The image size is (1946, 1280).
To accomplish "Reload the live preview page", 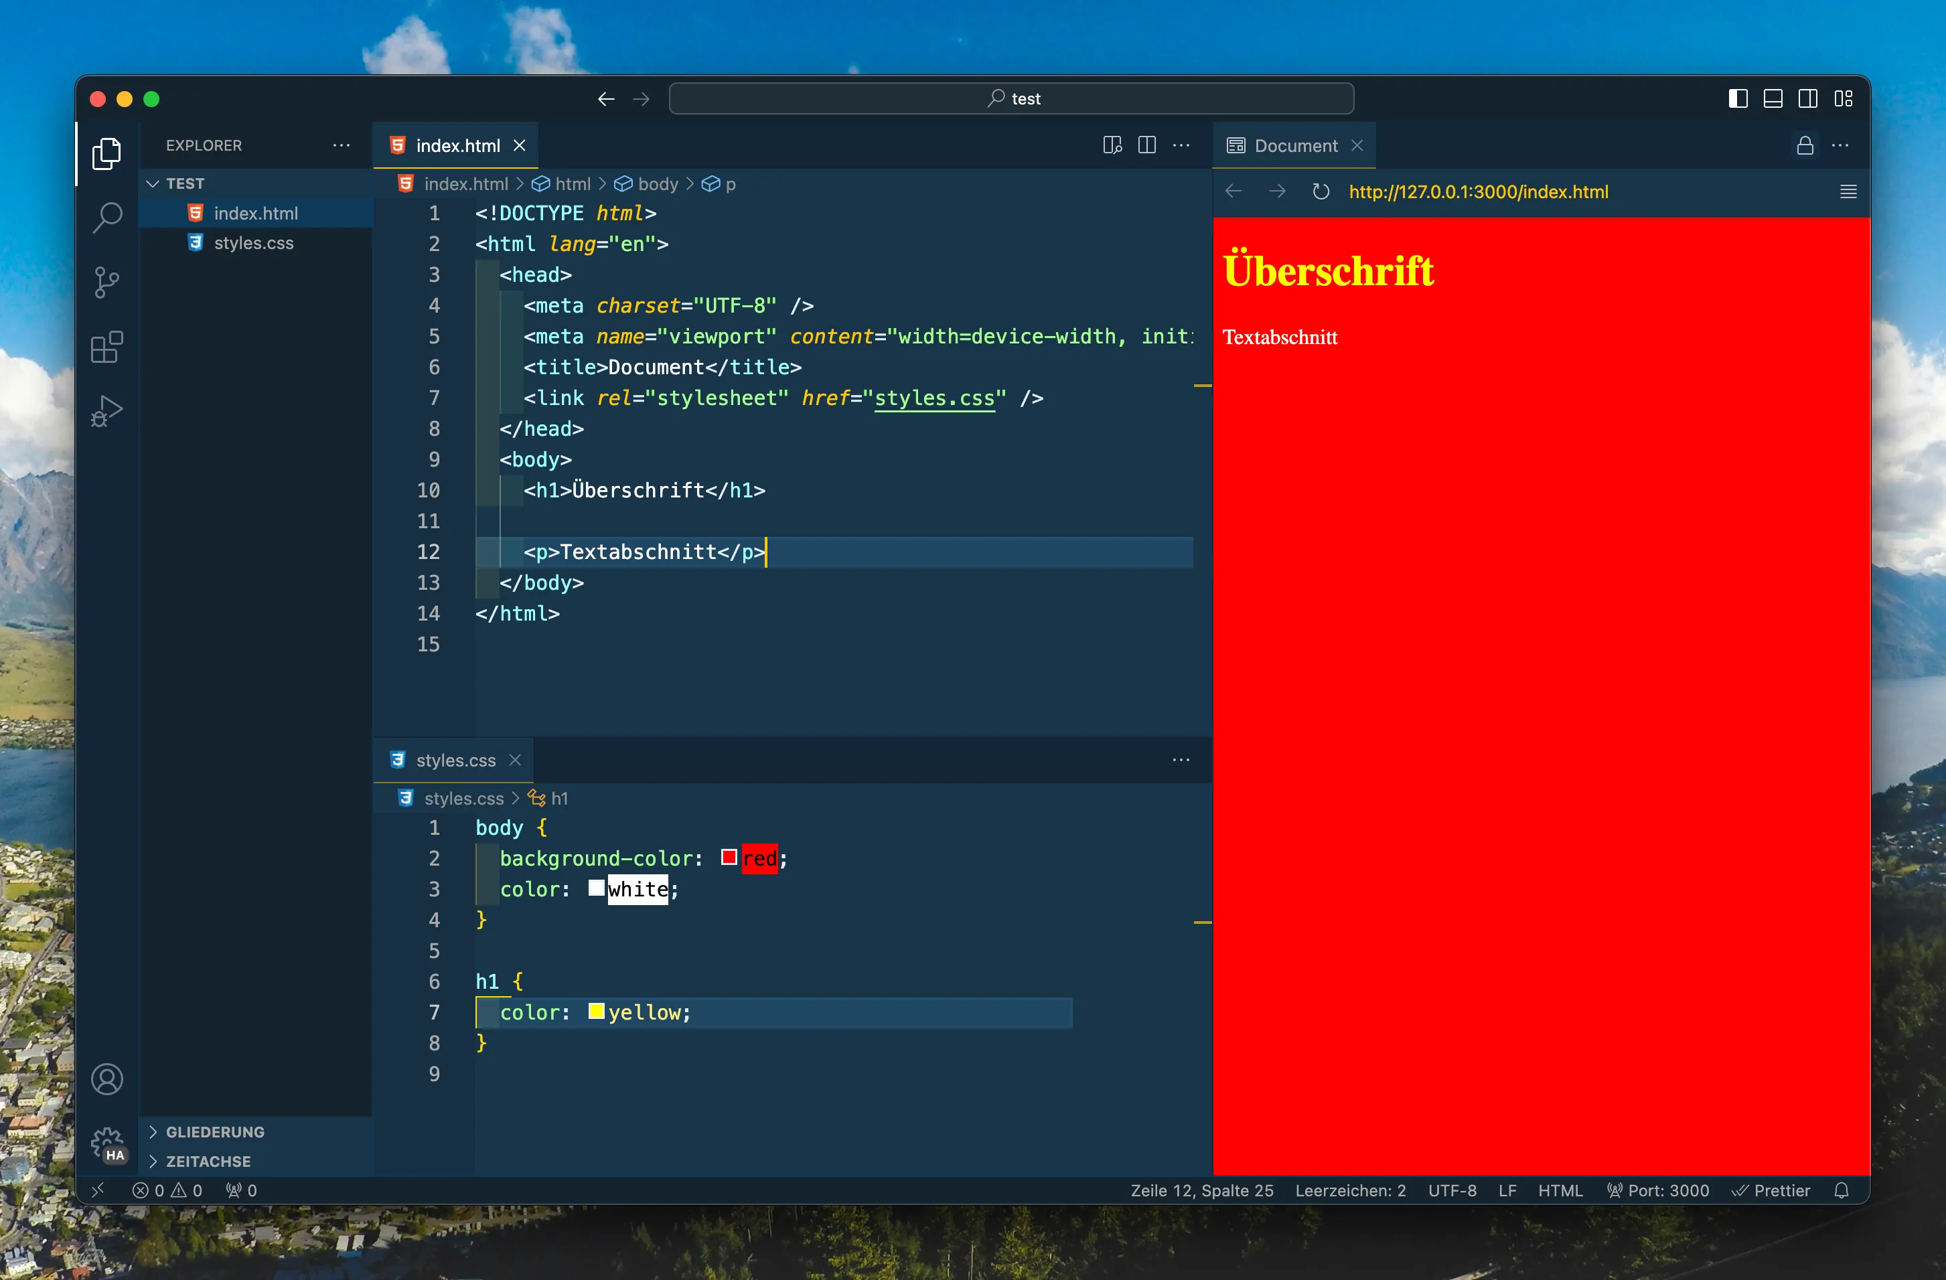I will 1321,191.
